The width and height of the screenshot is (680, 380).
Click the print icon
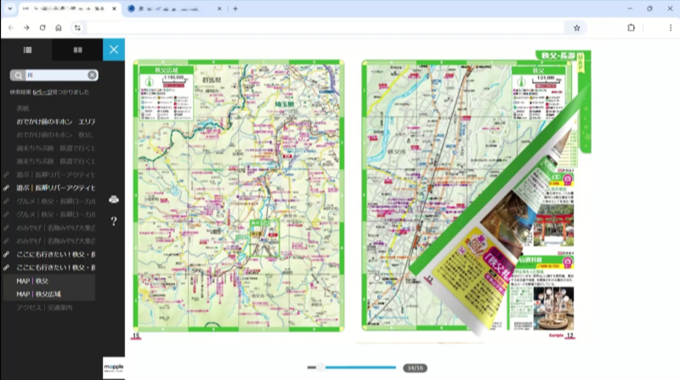(x=114, y=200)
